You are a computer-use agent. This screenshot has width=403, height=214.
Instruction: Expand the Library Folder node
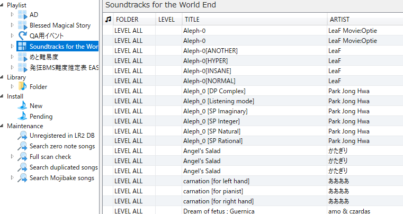pyautogui.click(x=12, y=86)
